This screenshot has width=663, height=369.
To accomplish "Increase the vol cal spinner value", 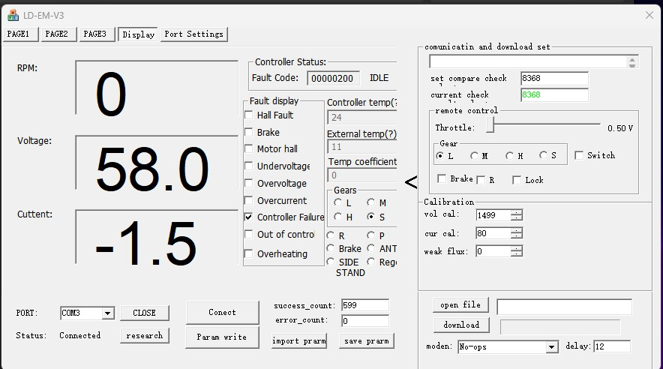I will pos(516,211).
